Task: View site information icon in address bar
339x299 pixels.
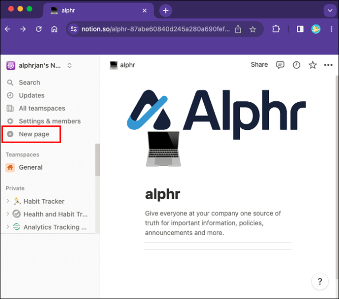Action: click(x=74, y=29)
